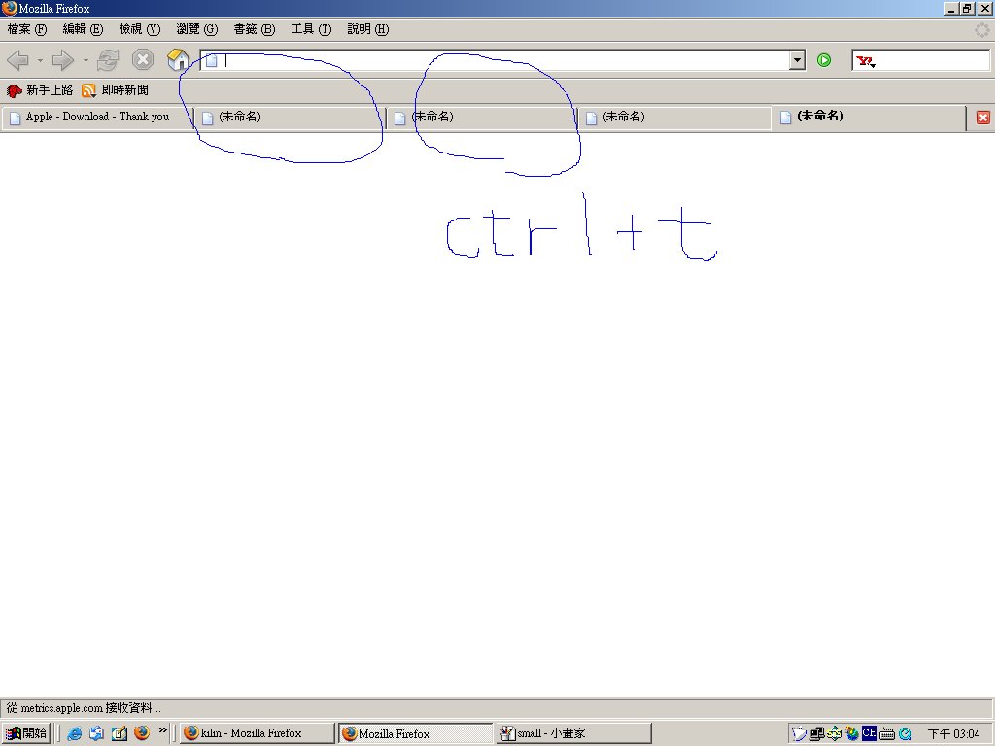The image size is (995, 746).
Task: Go back with the Back arrow button
Action: (17, 60)
